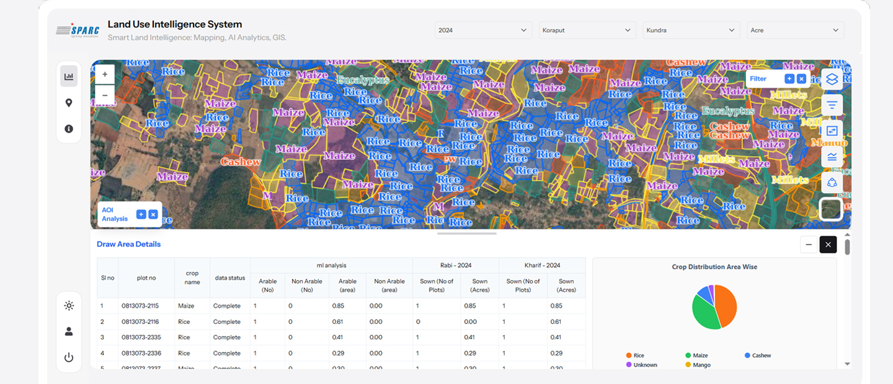This screenshot has height=384, width=893.
Task: Click the 'Rabi - 2024' group header
Action: tap(456, 265)
